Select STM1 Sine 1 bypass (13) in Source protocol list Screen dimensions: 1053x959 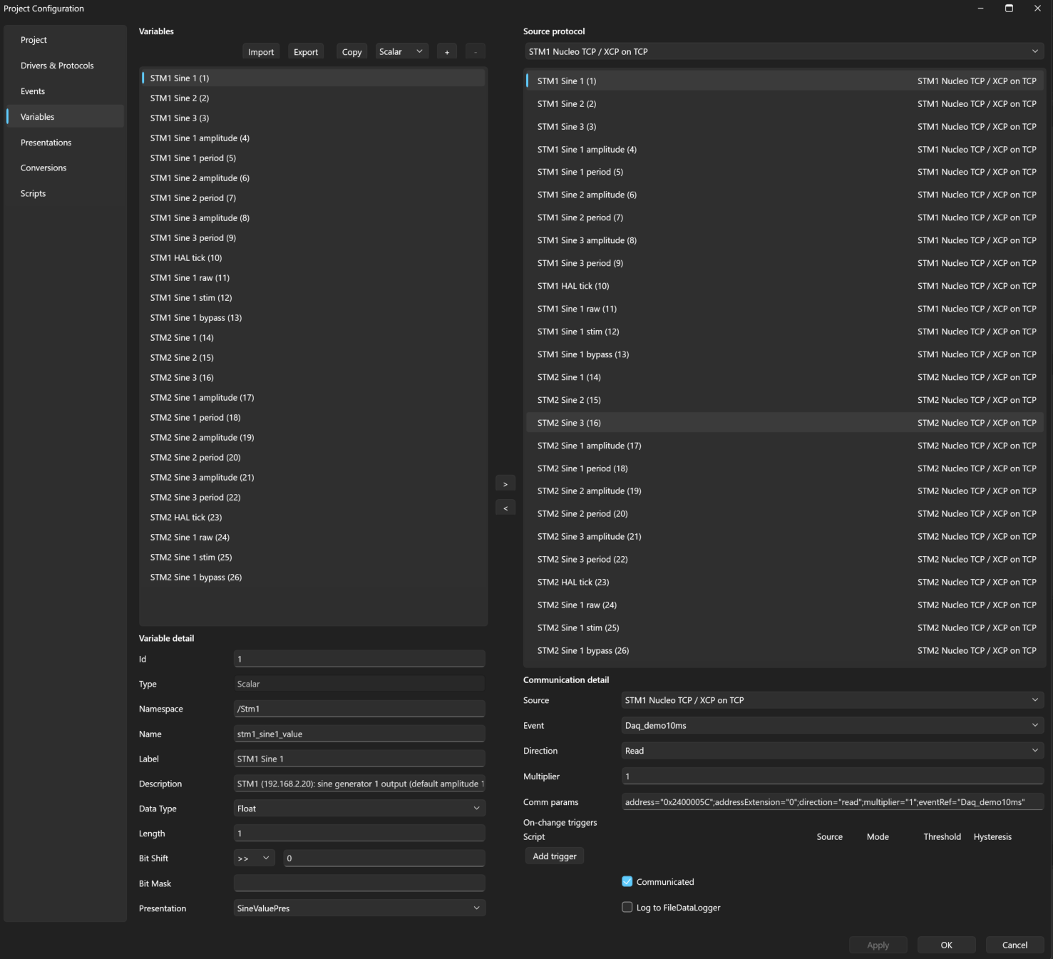pyautogui.click(x=784, y=354)
